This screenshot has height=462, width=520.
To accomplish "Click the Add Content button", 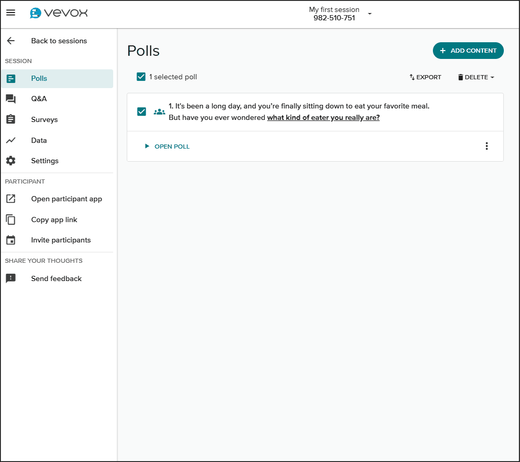I will [x=468, y=51].
